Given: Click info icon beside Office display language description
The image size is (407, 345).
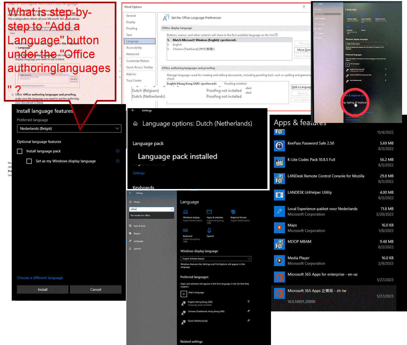Looking at the screenshot, I should pyautogui.click(x=276, y=35).
